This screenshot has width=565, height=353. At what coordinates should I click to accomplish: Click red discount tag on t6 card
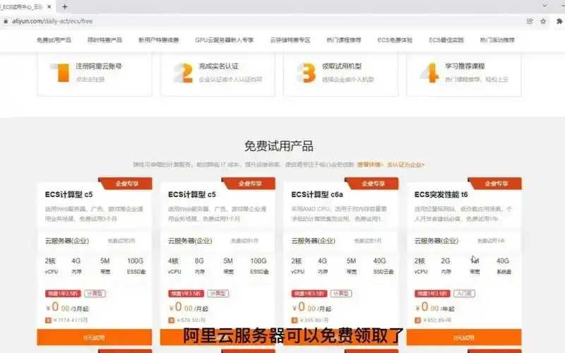(x=432, y=294)
